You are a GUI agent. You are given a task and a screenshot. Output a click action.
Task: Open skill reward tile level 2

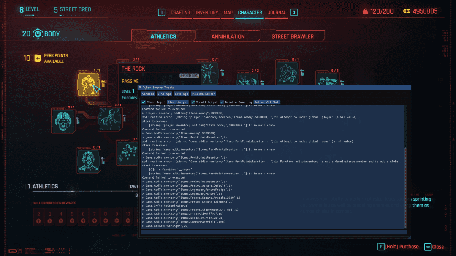click(38, 218)
